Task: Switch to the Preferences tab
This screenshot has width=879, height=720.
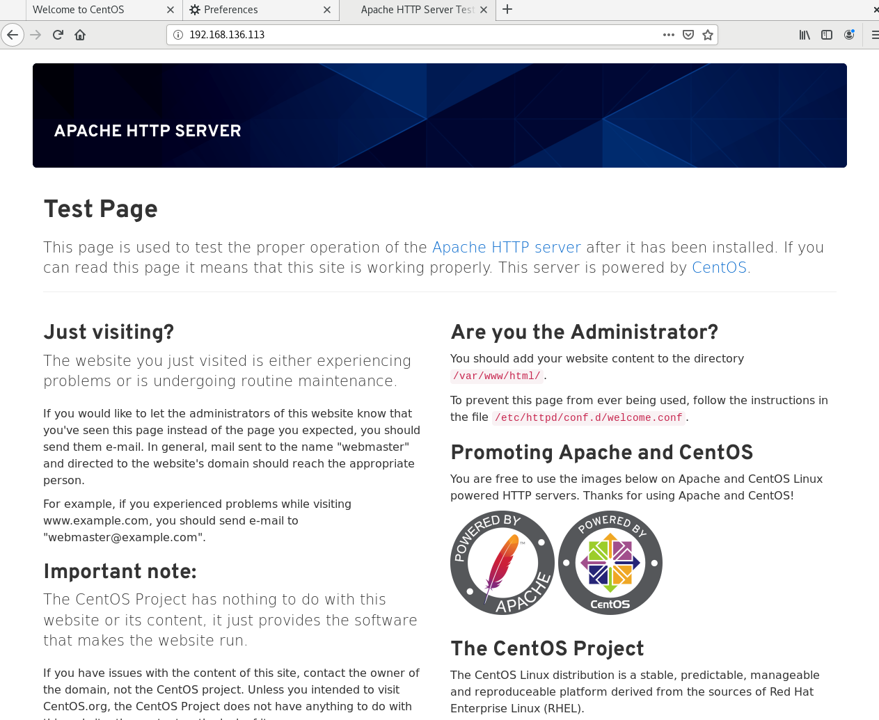Action: coord(261,10)
